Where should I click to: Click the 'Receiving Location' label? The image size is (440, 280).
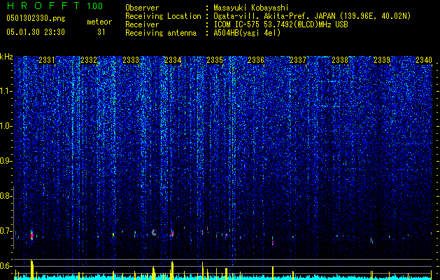coord(163,16)
